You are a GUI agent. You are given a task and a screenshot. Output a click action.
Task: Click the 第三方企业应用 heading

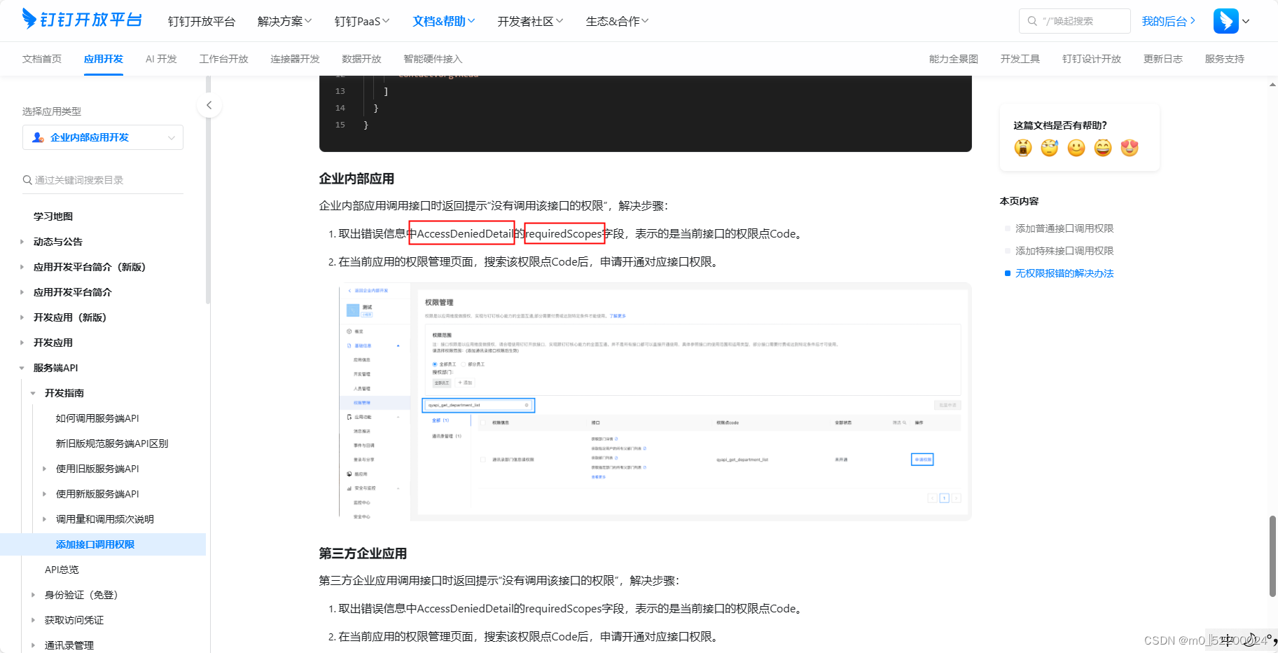pos(363,554)
